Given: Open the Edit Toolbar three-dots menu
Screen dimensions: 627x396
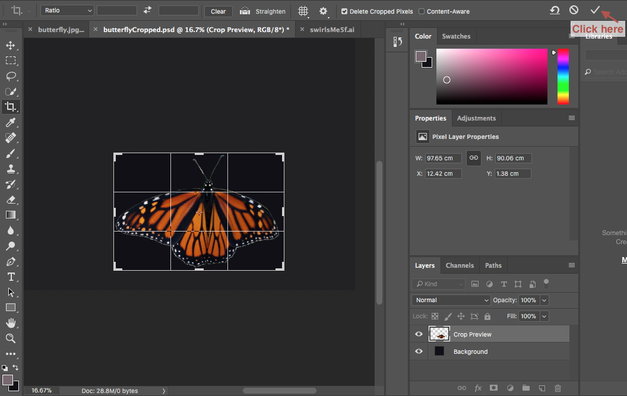Looking at the screenshot, I should [x=11, y=354].
